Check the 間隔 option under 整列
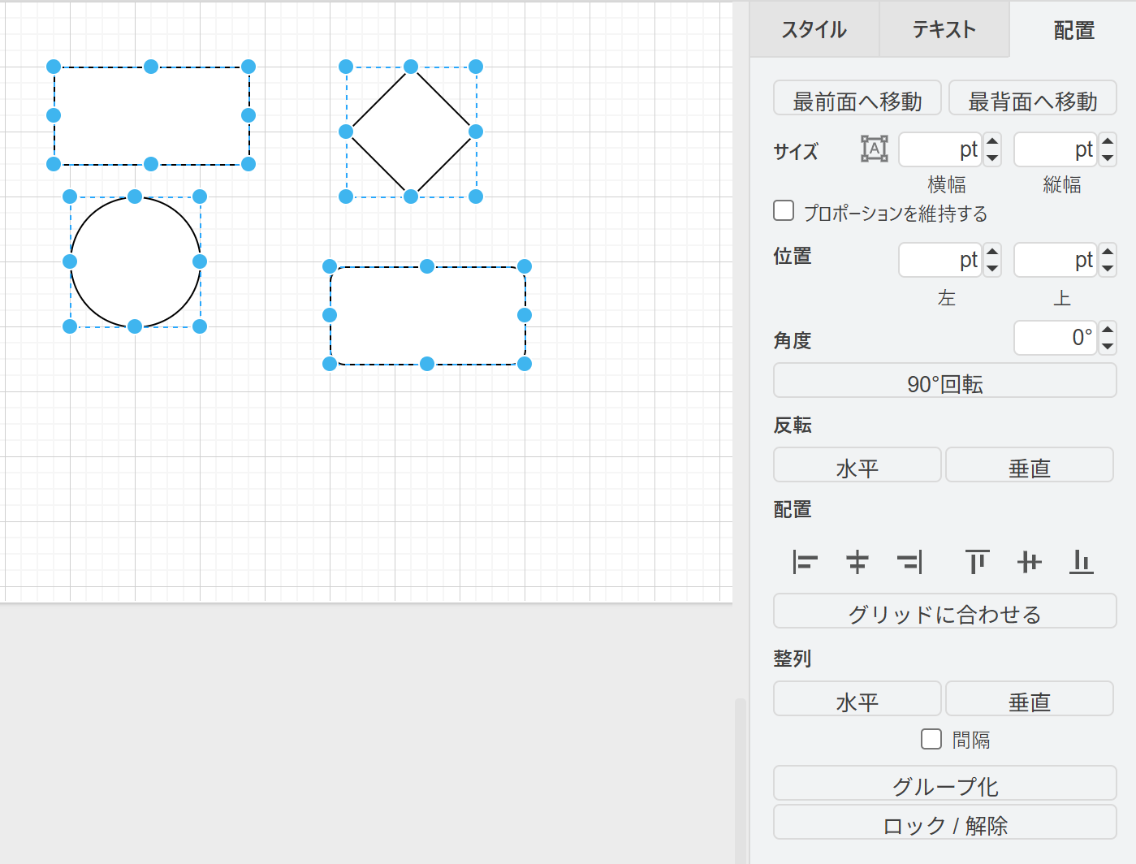The image size is (1136, 864). pyautogui.click(x=931, y=738)
